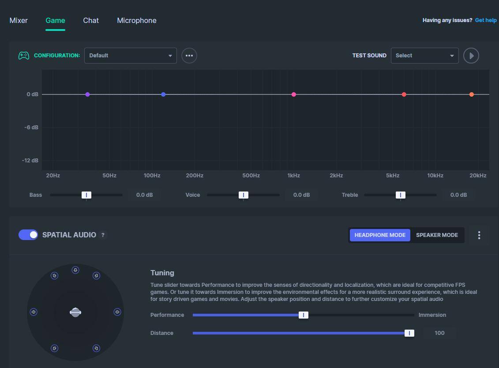The height and width of the screenshot is (368, 499).
Task: Switch to Speaker Mode
Action: (437, 235)
